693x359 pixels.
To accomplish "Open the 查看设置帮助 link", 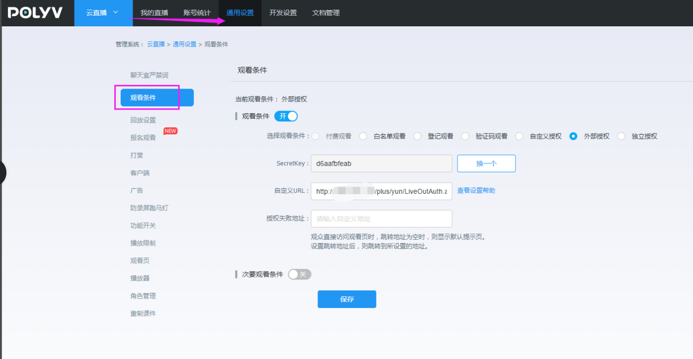I will pos(476,191).
